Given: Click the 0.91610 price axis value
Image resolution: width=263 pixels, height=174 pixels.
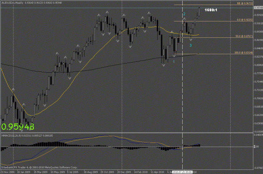Looking at the screenshot, I should (x=258, y=23).
